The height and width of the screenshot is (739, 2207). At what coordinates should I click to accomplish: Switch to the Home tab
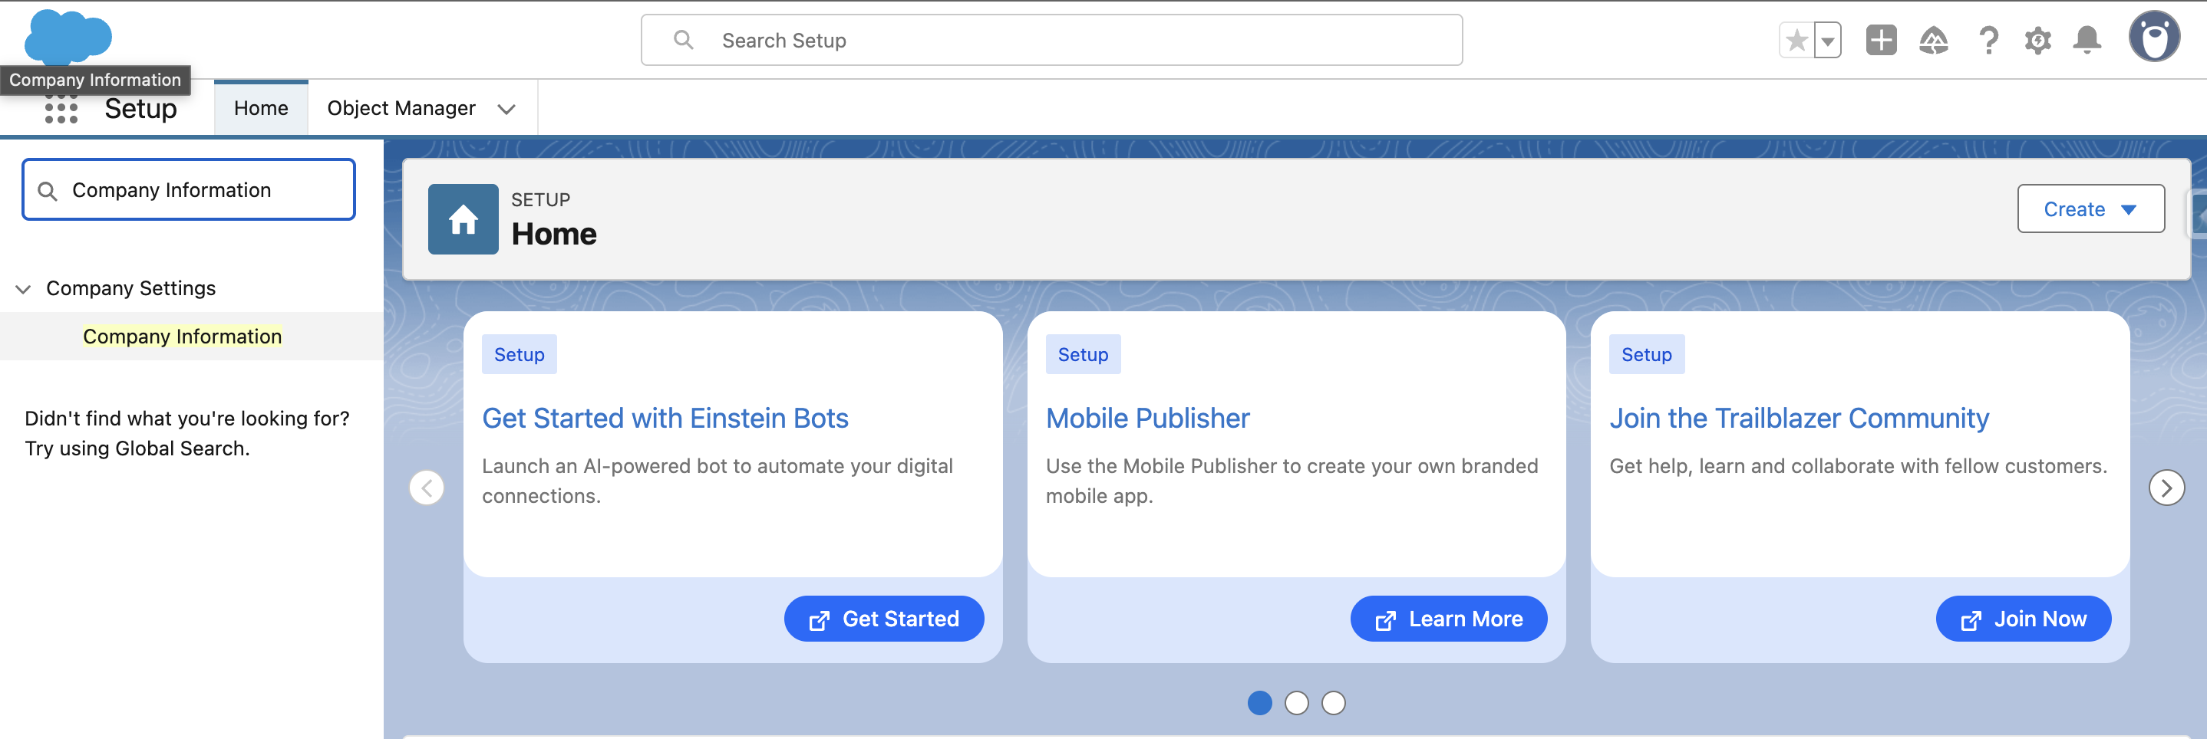[260, 108]
